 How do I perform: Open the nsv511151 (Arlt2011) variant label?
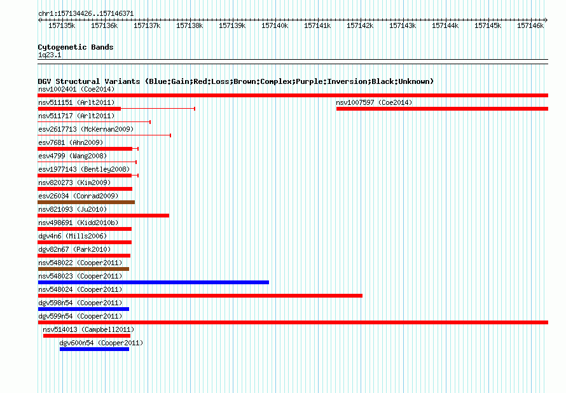point(76,102)
